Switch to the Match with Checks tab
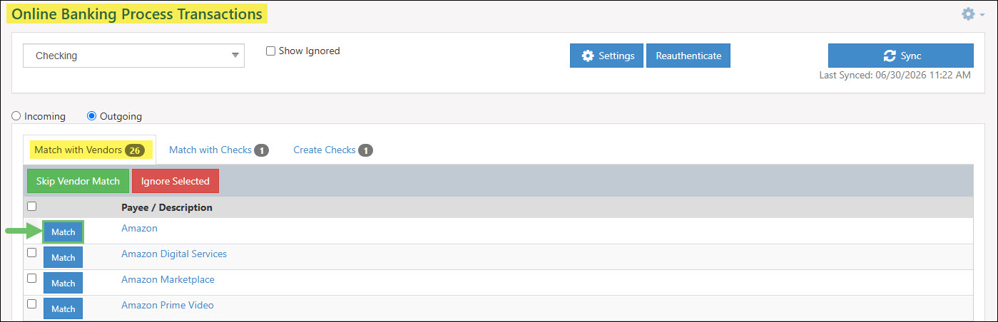This screenshot has height=322, width=998. (x=218, y=150)
